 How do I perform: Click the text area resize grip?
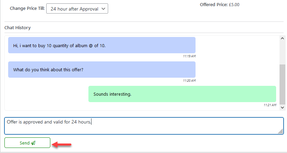[x=281, y=132]
